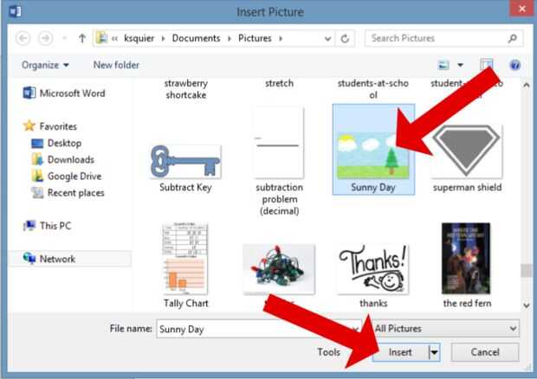Click the File name input field
Viewport: 537px width, 379px height.
click(259, 329)
